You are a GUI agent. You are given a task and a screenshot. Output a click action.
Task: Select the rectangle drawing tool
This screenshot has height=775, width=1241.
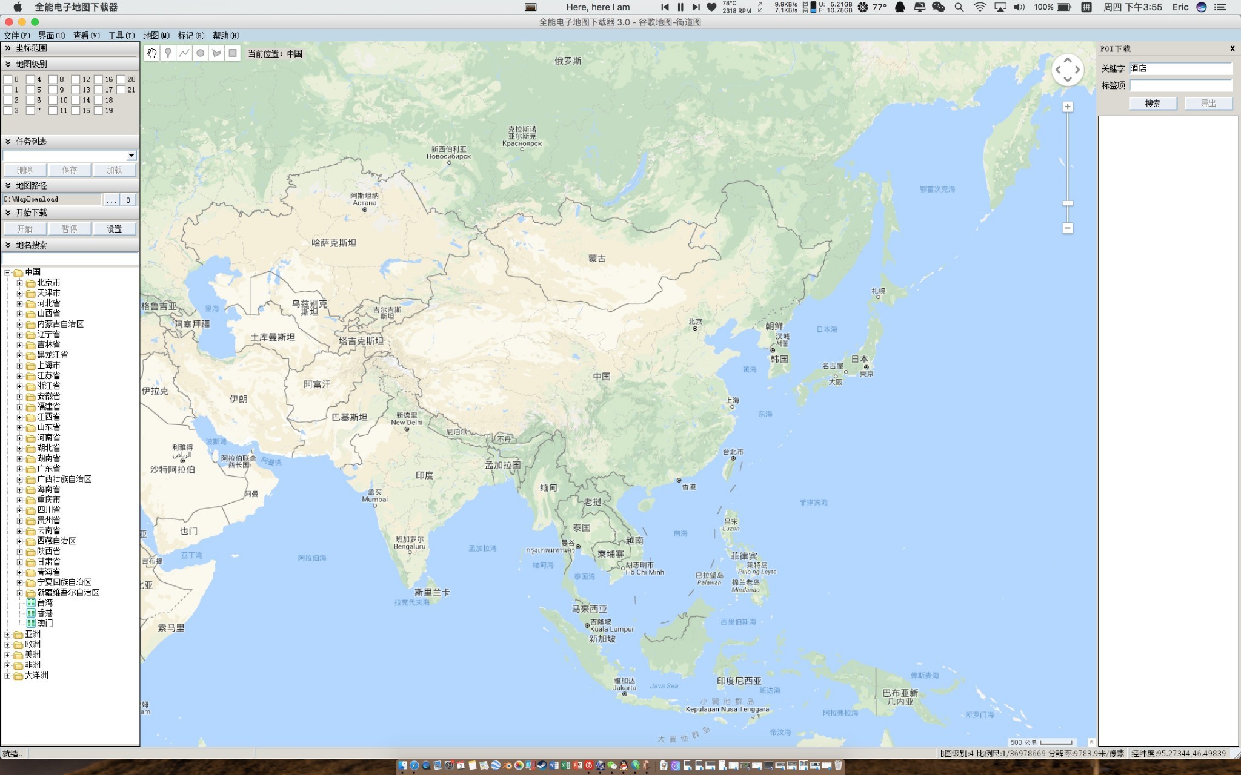click(232, 53)
